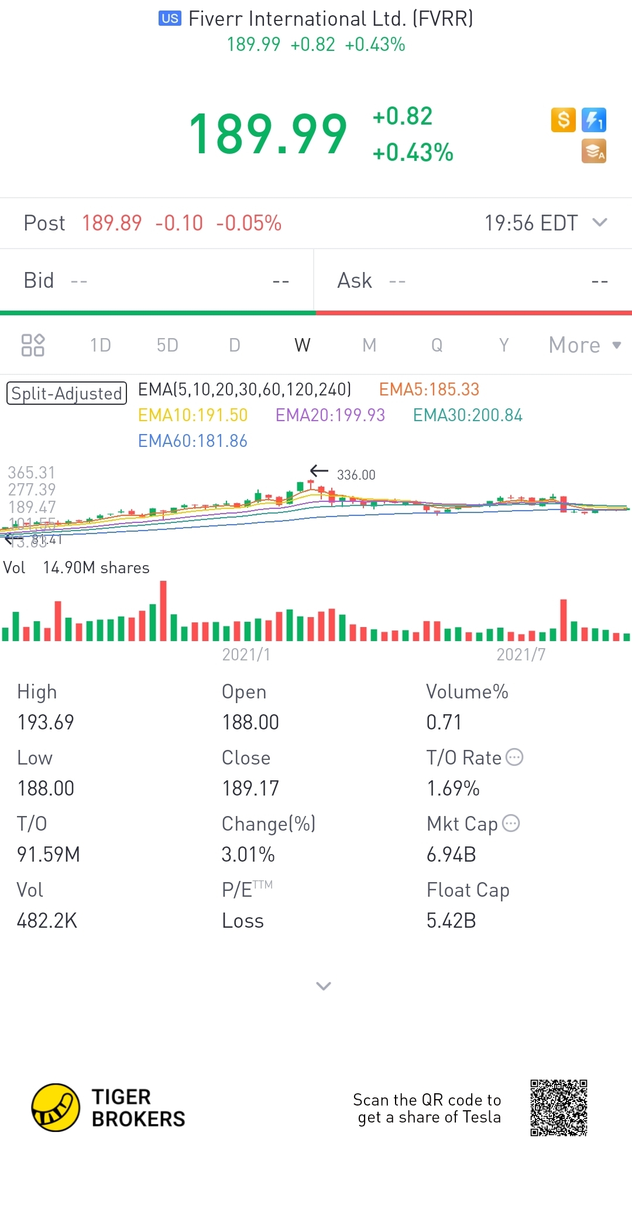Select the M monthly chart tab
Viewport: 632px width, 1205px height.
click(369, 345)
